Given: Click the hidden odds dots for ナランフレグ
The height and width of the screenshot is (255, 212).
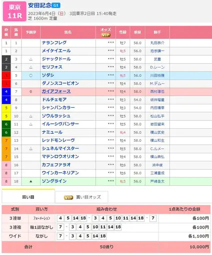Looking at the screenshot, I should (x=111, y=43).
